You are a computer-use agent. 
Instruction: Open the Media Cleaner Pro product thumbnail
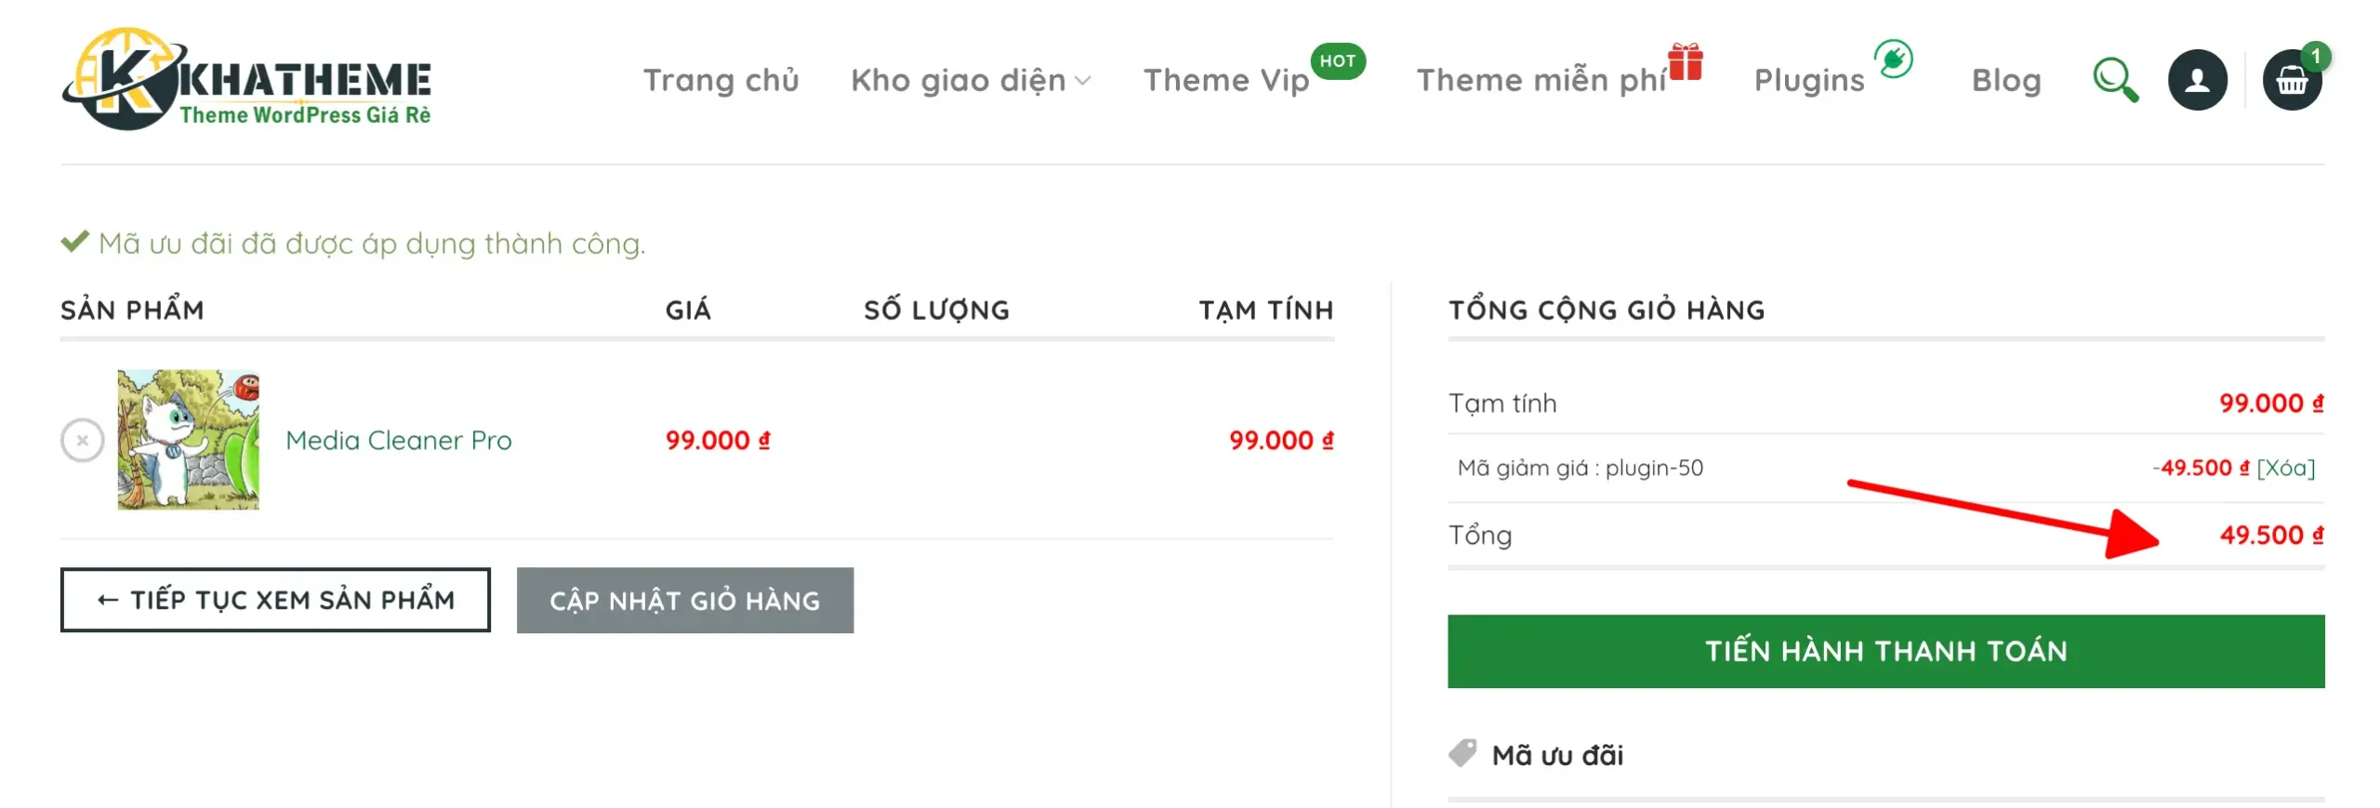tap(188, 440)
